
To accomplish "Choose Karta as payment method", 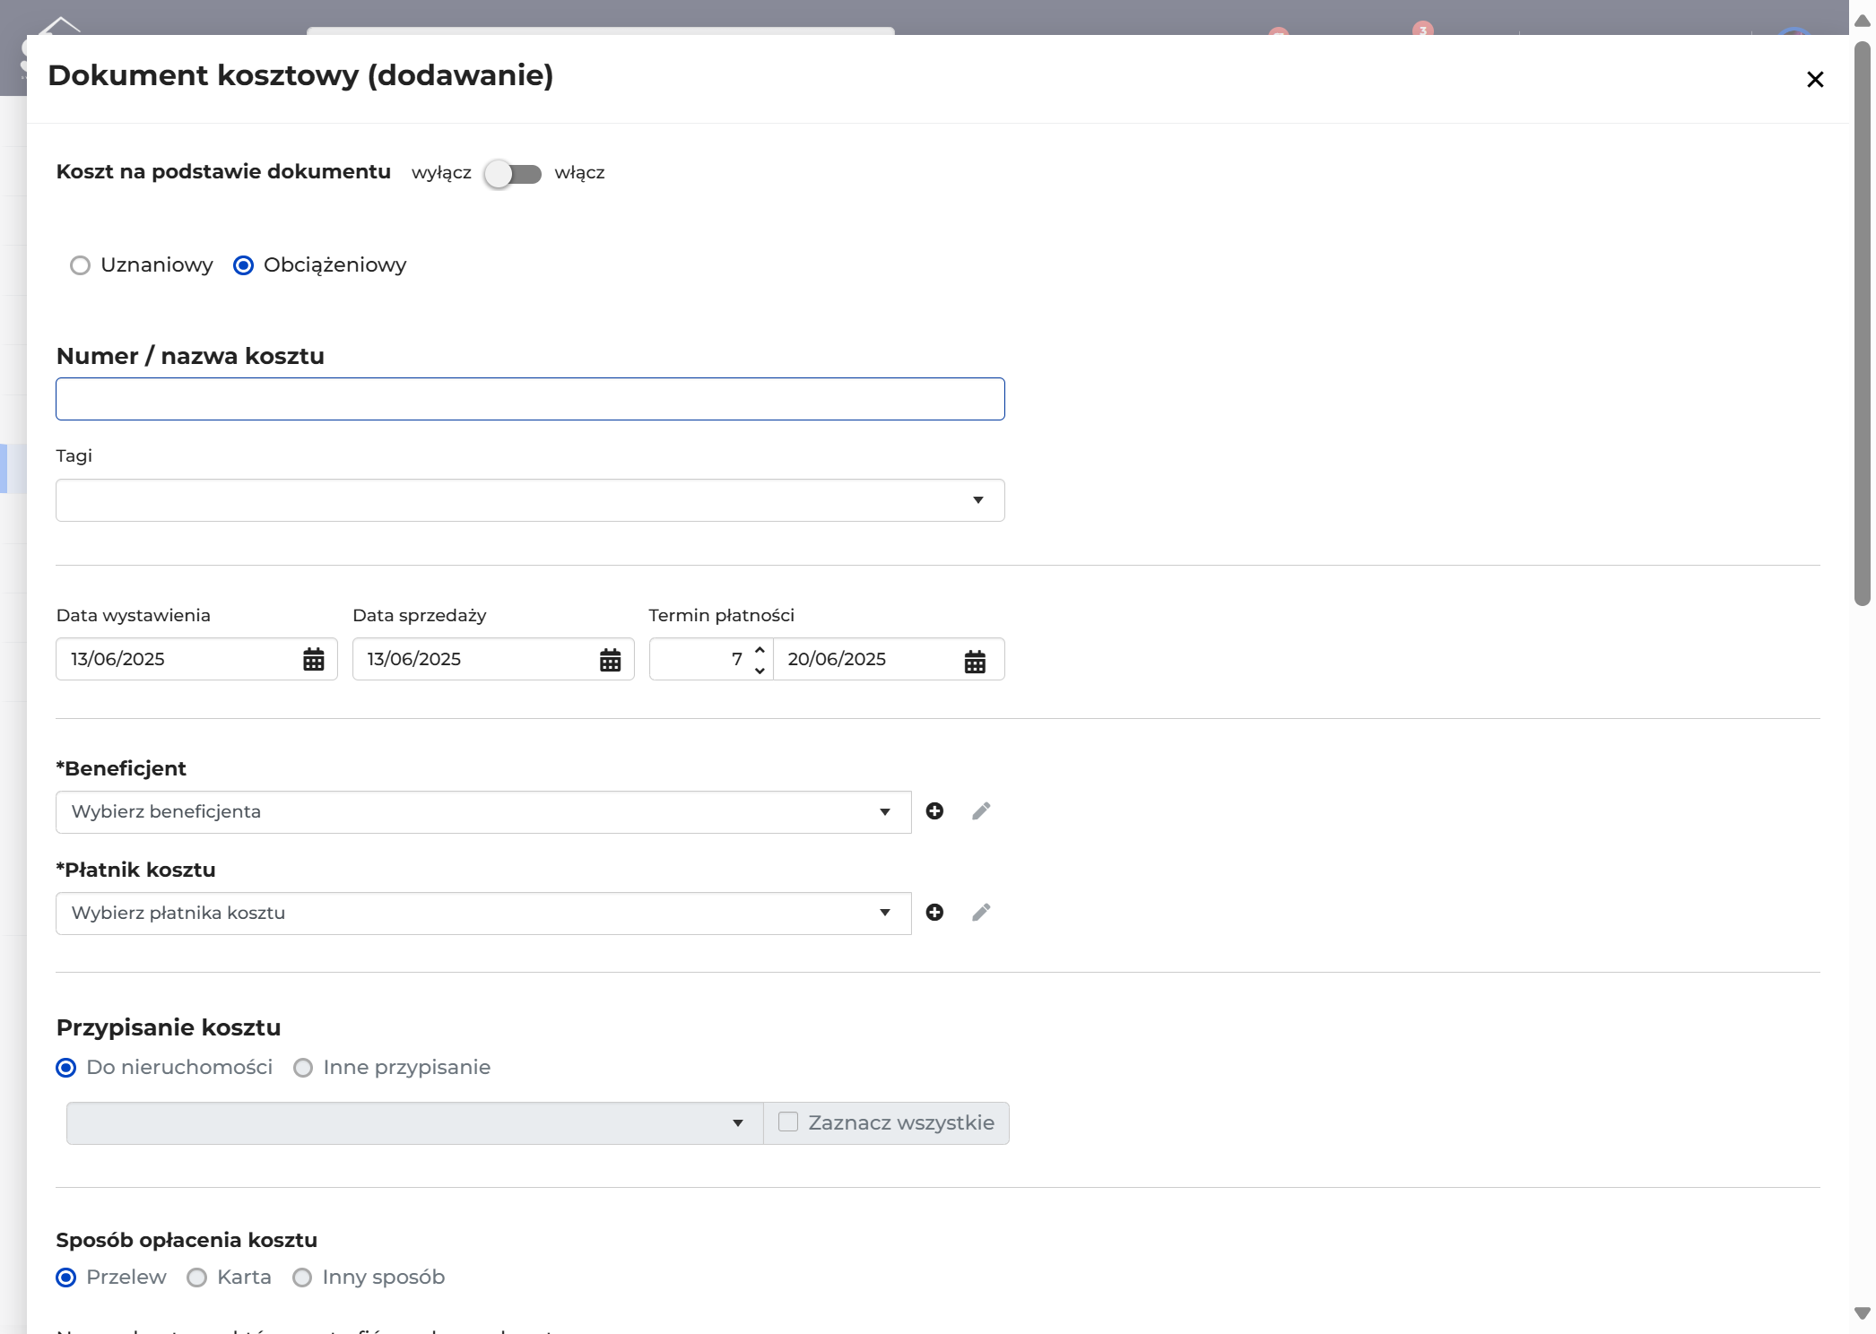I will coord(196,1278).
